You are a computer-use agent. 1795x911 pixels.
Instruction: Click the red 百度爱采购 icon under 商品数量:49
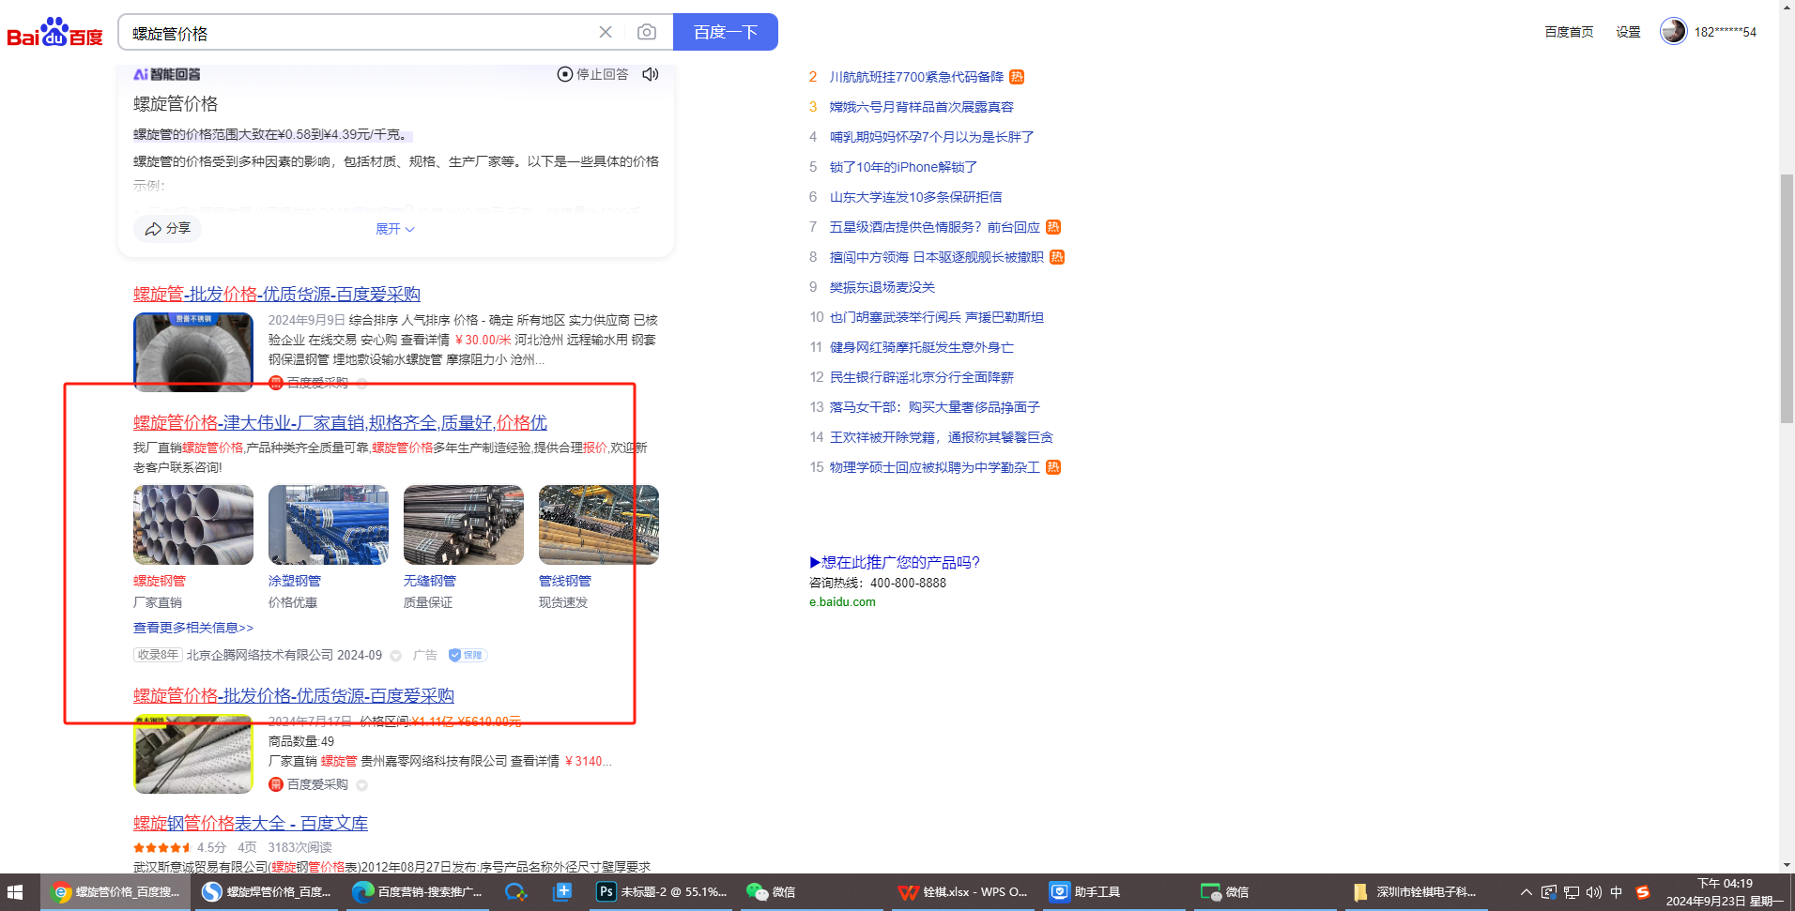(x=276, y=784)
